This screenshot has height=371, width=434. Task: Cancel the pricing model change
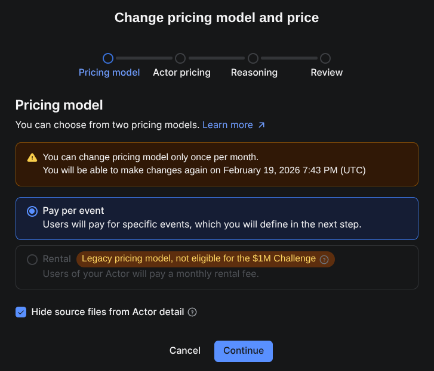click(184, 351)
